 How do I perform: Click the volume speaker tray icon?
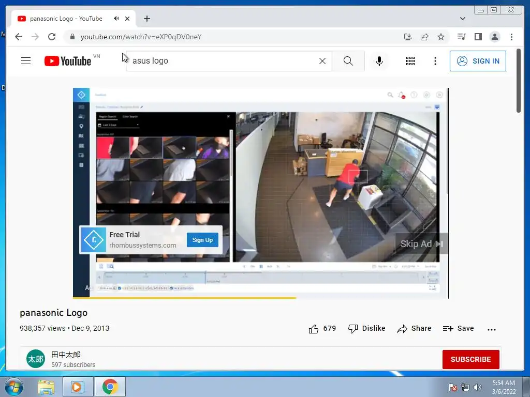pyautogui.click(x=478, y=387)
